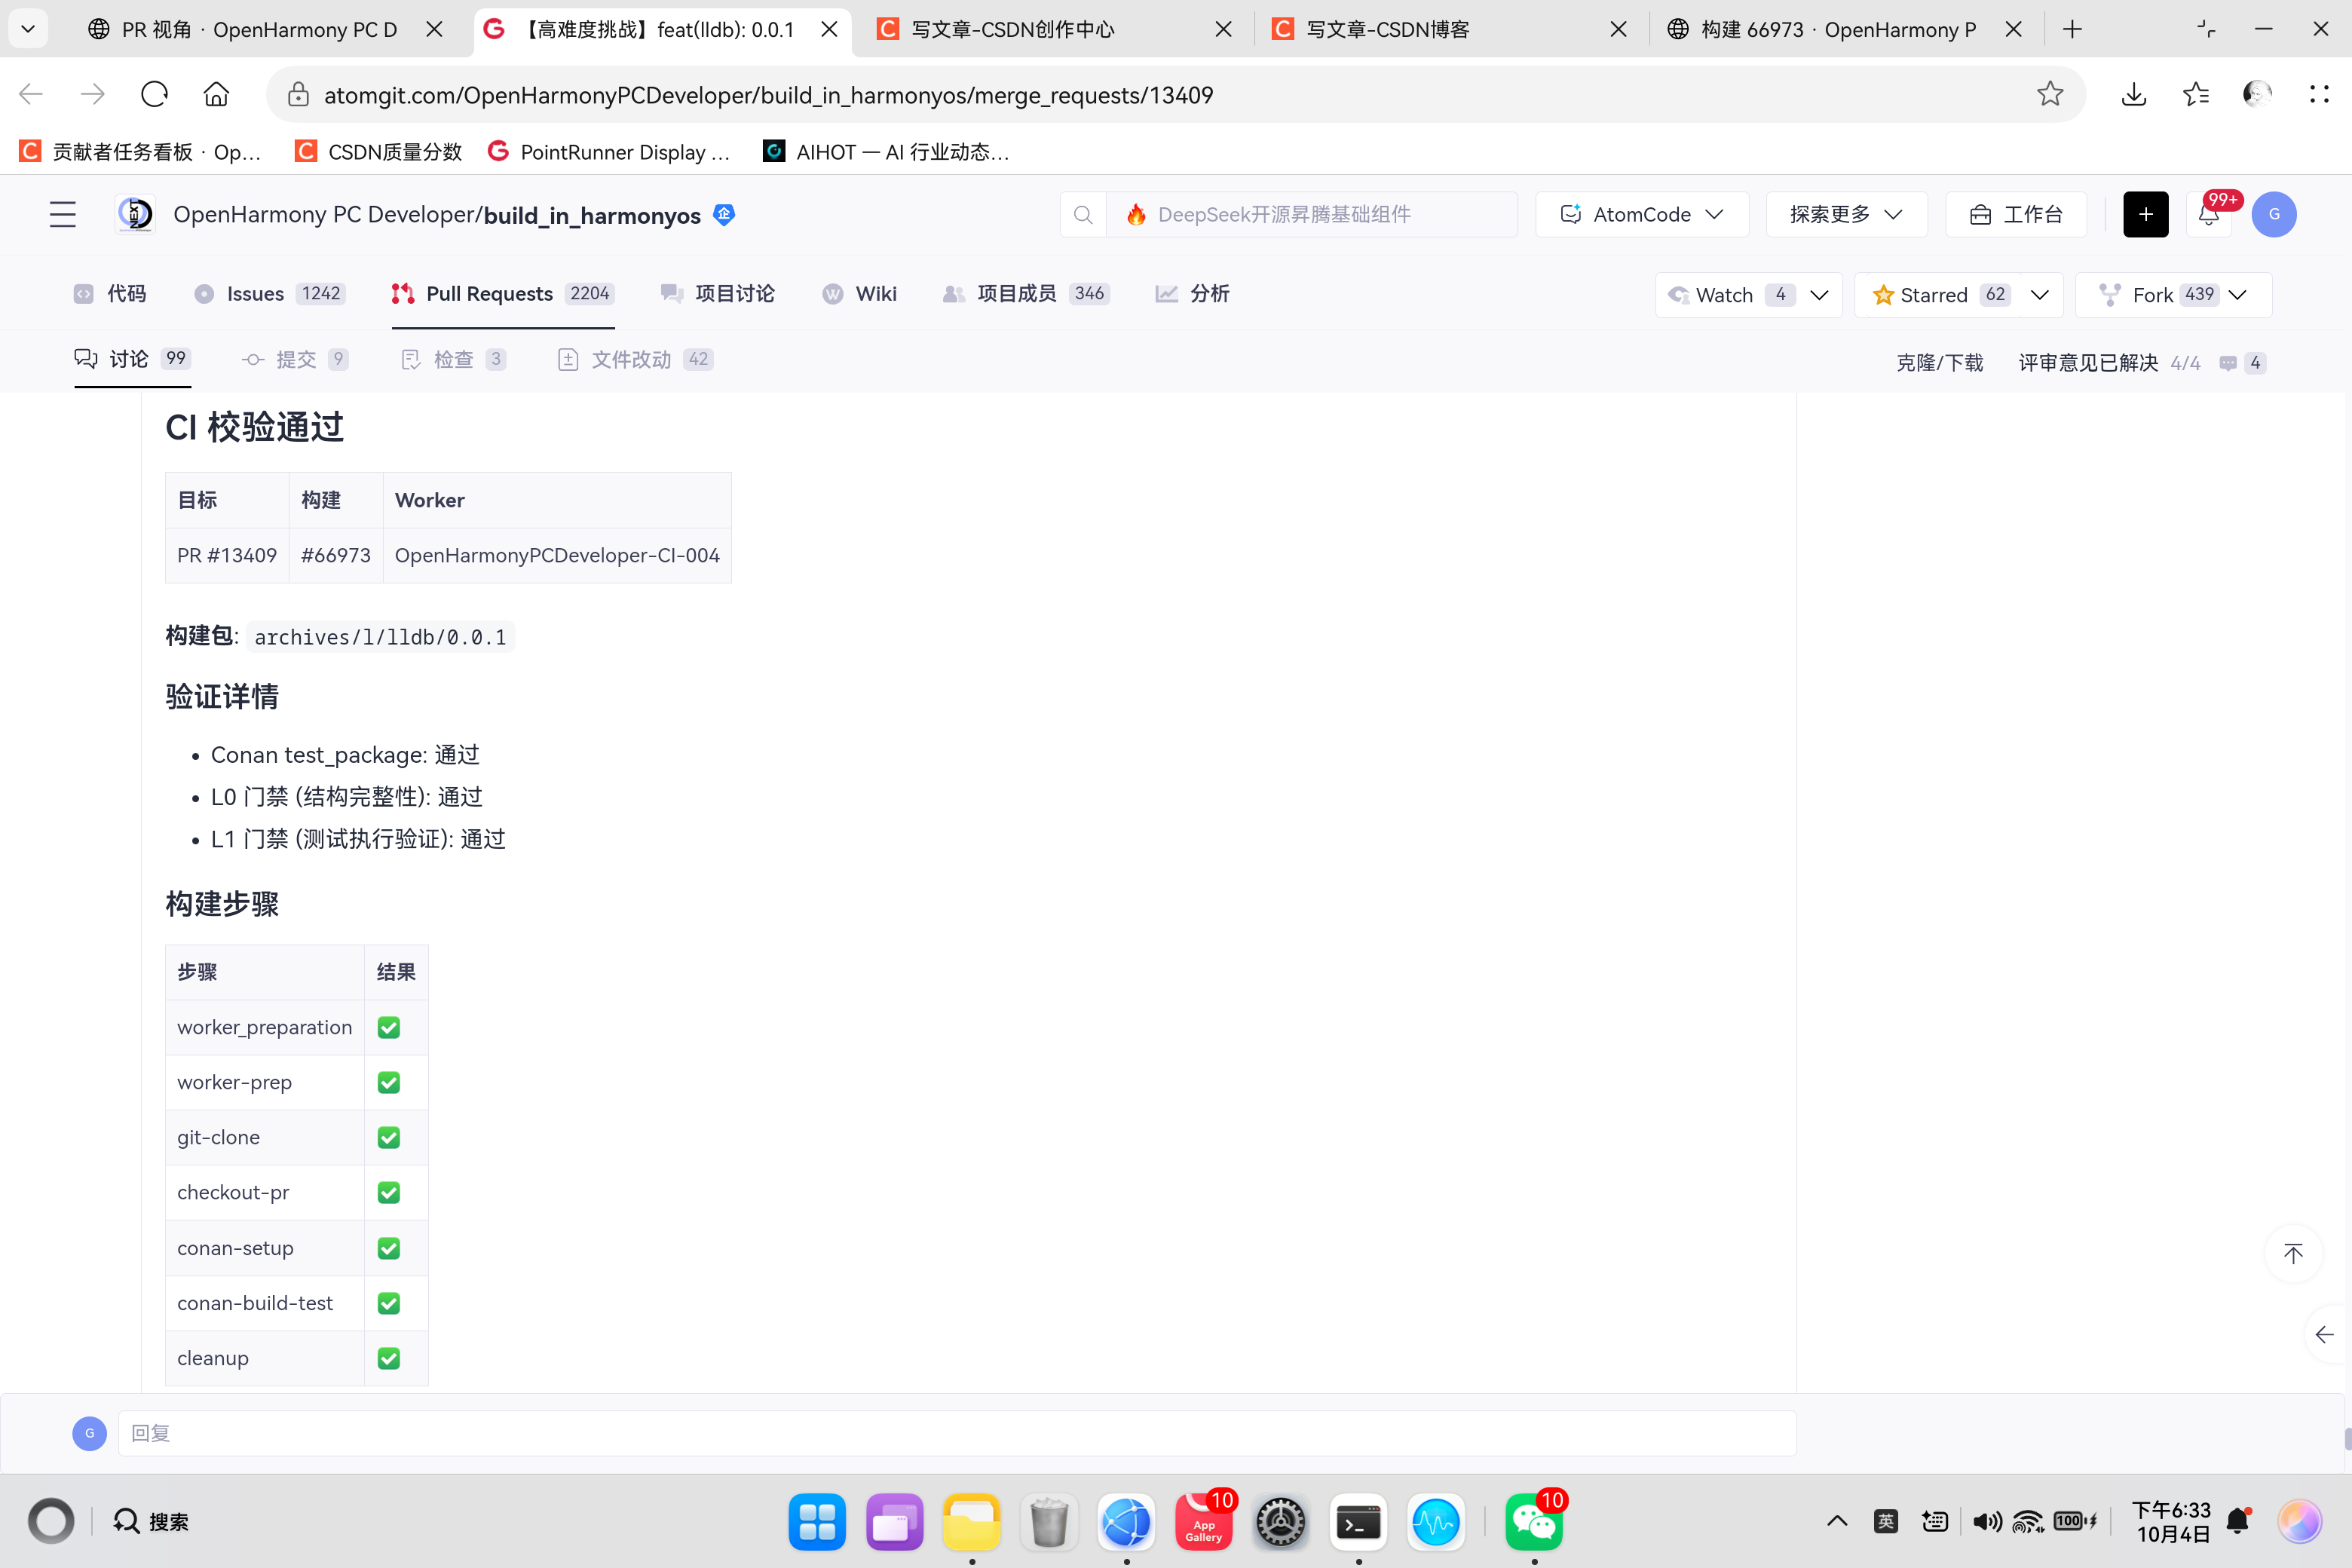This screenshot has width=2352, height=1568.
Task: Click the 克隆/下载 link
Action: 1939,363
